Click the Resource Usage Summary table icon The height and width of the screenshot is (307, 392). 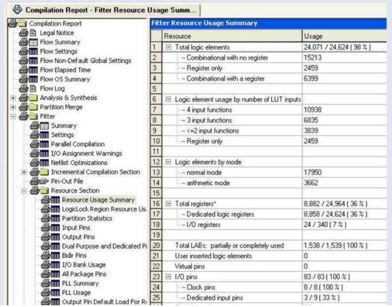55,200
